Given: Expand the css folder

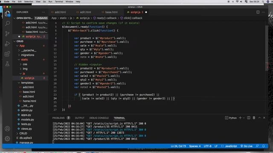Looking at the screenshot, I should 20,64.
